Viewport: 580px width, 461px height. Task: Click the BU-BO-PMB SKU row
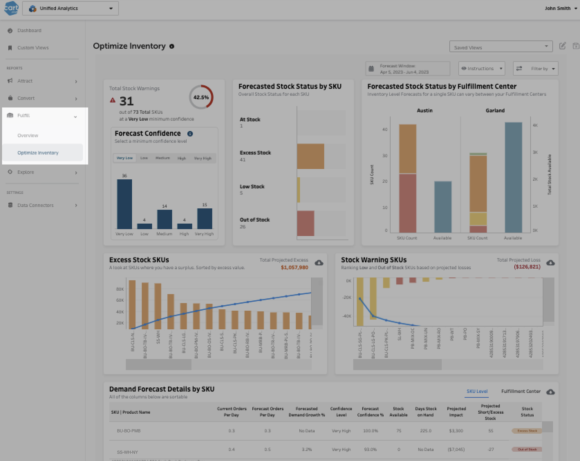pyautogui.click(x=325, y=431)
